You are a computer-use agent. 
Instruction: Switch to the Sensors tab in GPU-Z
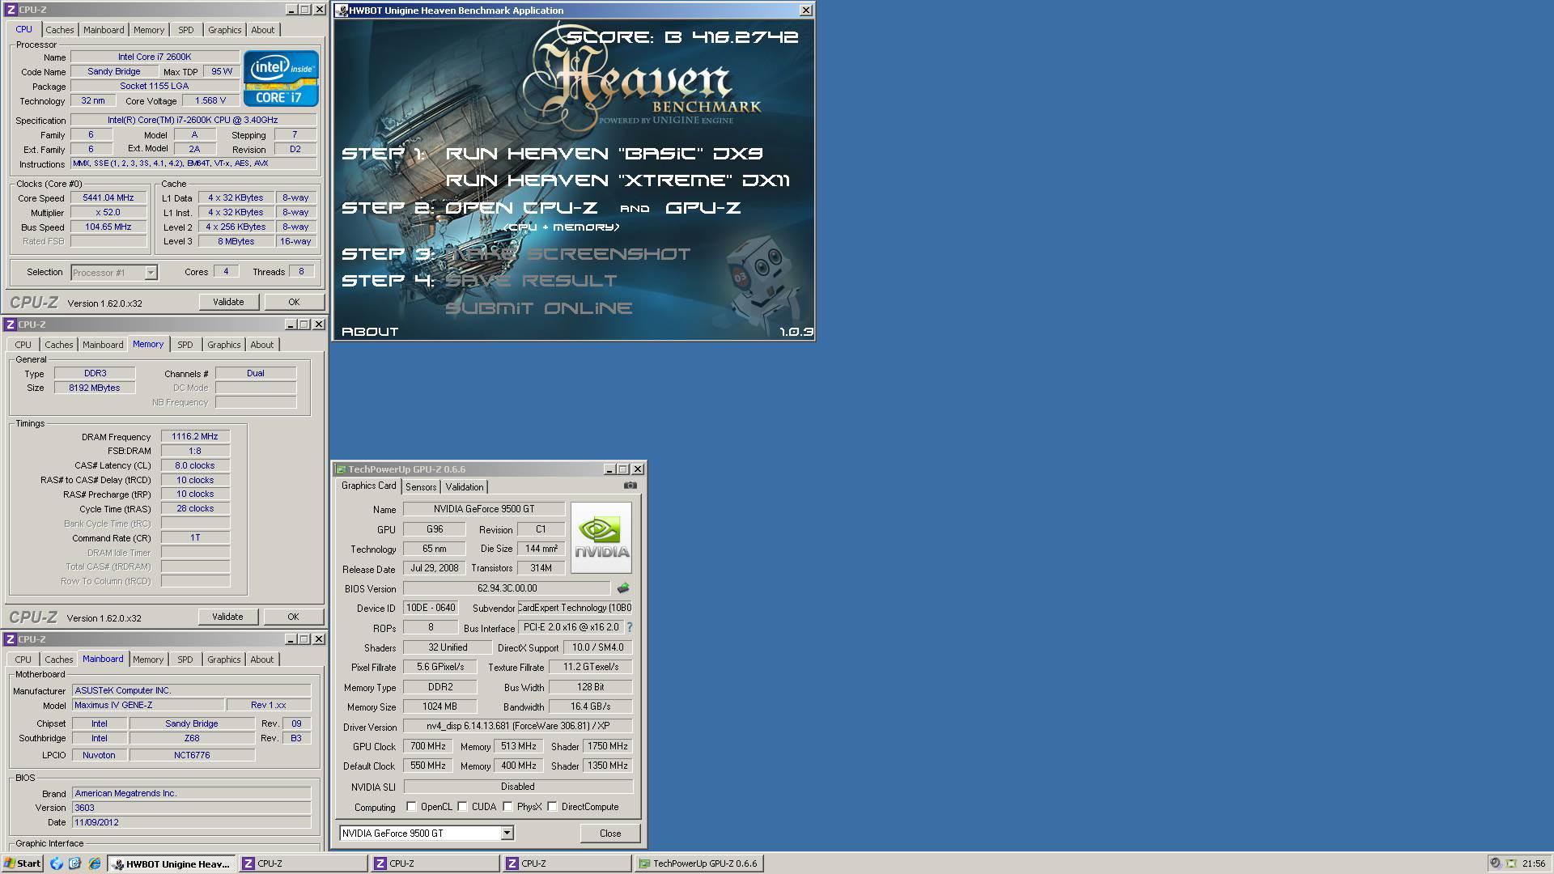[x=420, y=487]
